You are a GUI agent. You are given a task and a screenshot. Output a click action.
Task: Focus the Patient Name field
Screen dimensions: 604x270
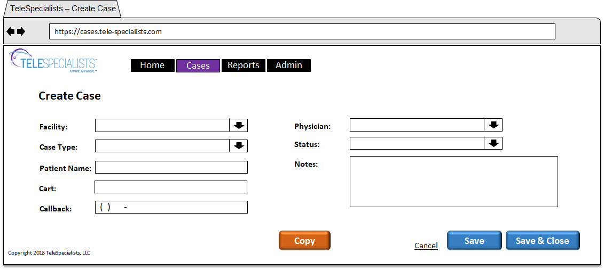(x=171, y=167)
